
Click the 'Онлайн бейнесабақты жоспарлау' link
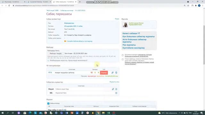(x=80, y=41)
